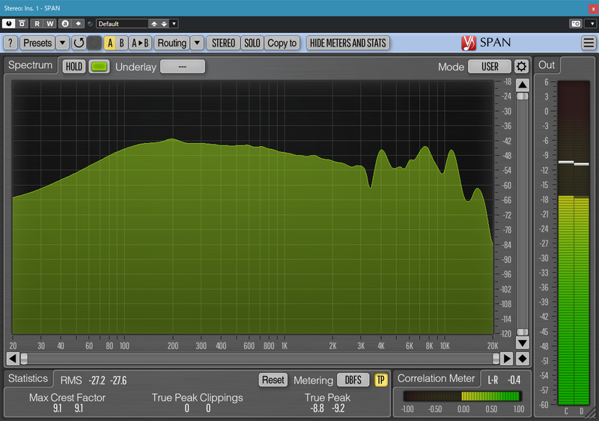Click the host bar left arrow icon
Viewport: 599px width, 421px height.
(79, 24)
